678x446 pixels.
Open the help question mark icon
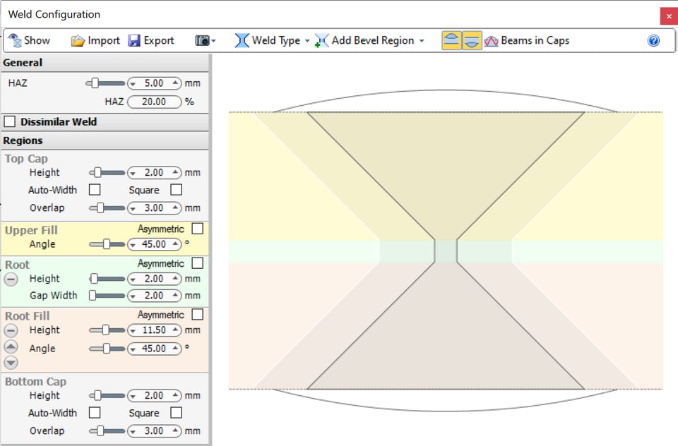[x=653, y=41]
